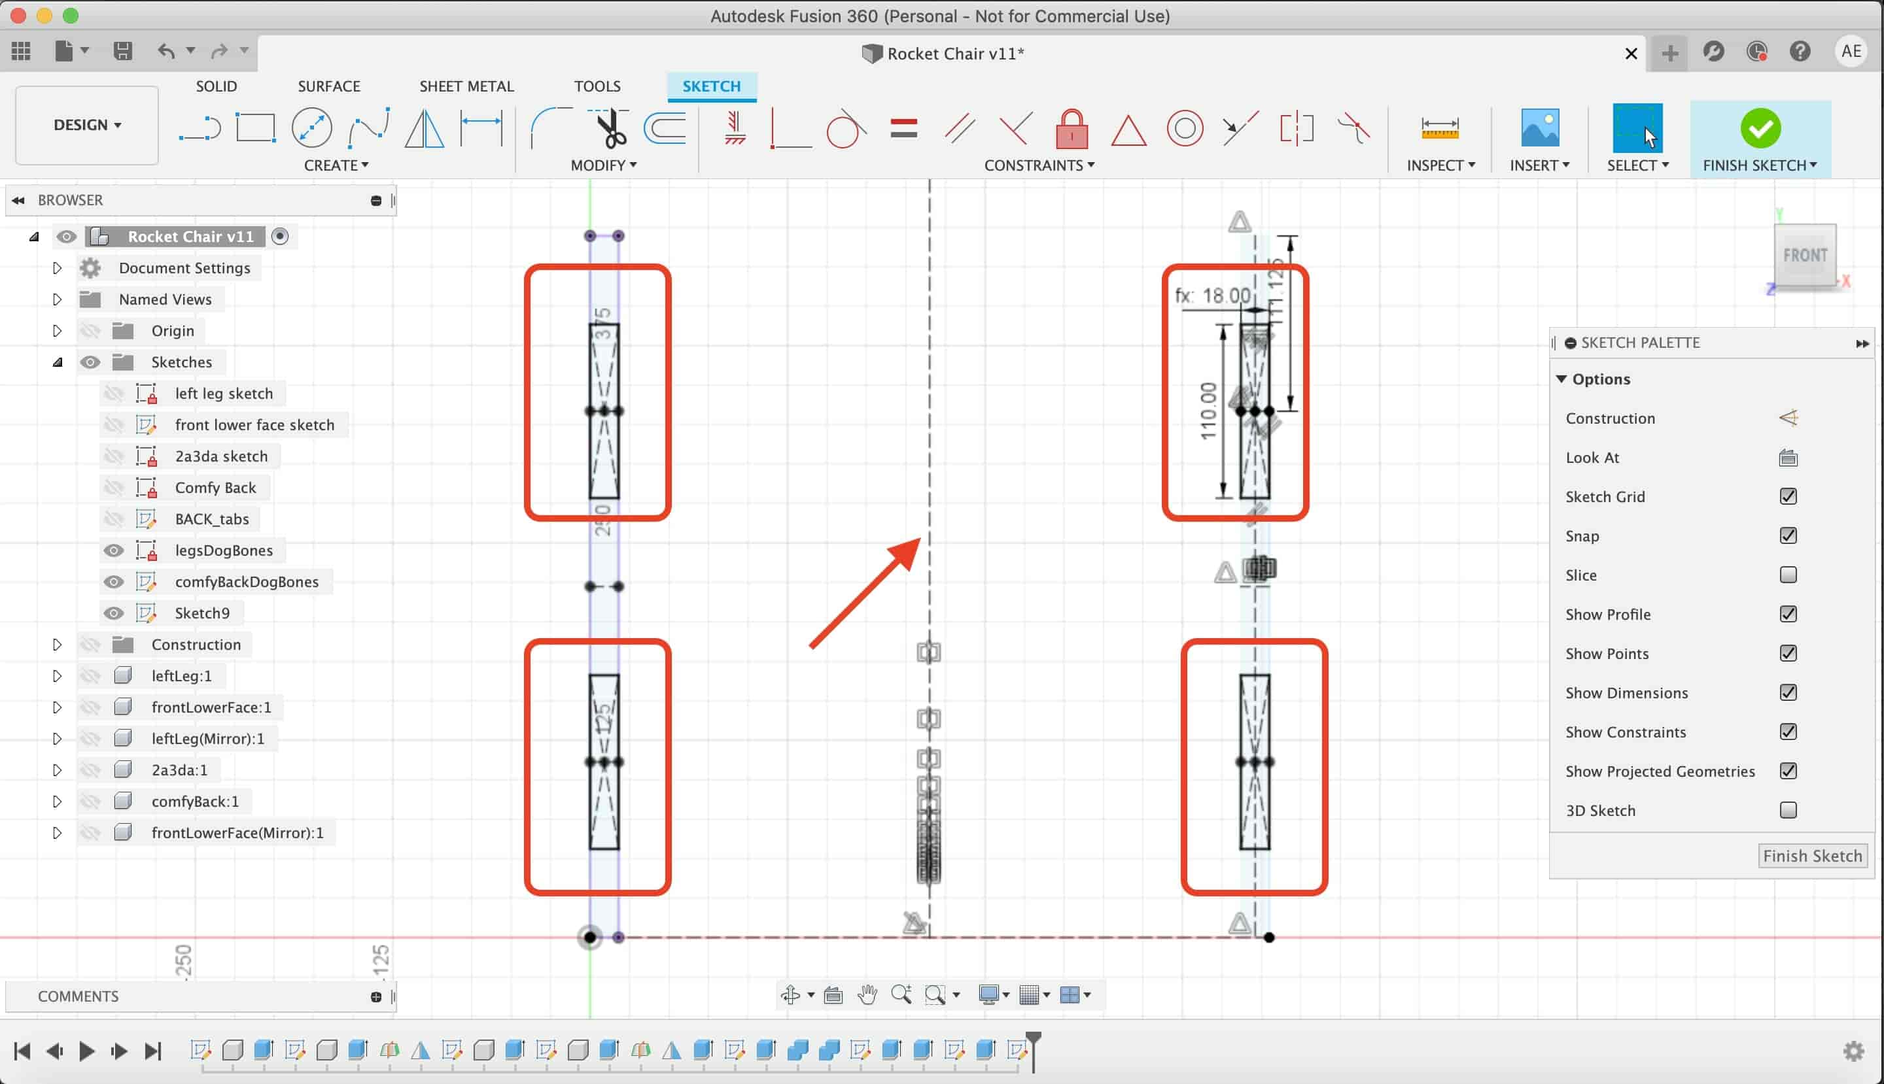Click the Insert image icon
1884x1084 pixels.
1539,127
